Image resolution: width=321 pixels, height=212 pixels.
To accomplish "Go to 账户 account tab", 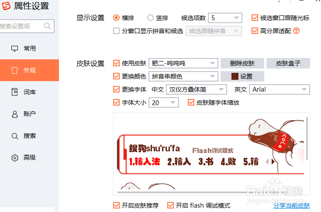I will coord(30,114).
